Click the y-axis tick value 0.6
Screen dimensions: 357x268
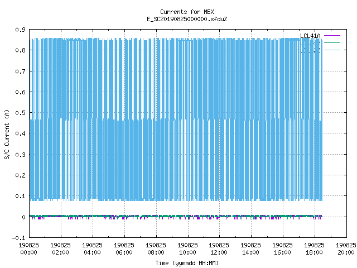coord(20,92)
